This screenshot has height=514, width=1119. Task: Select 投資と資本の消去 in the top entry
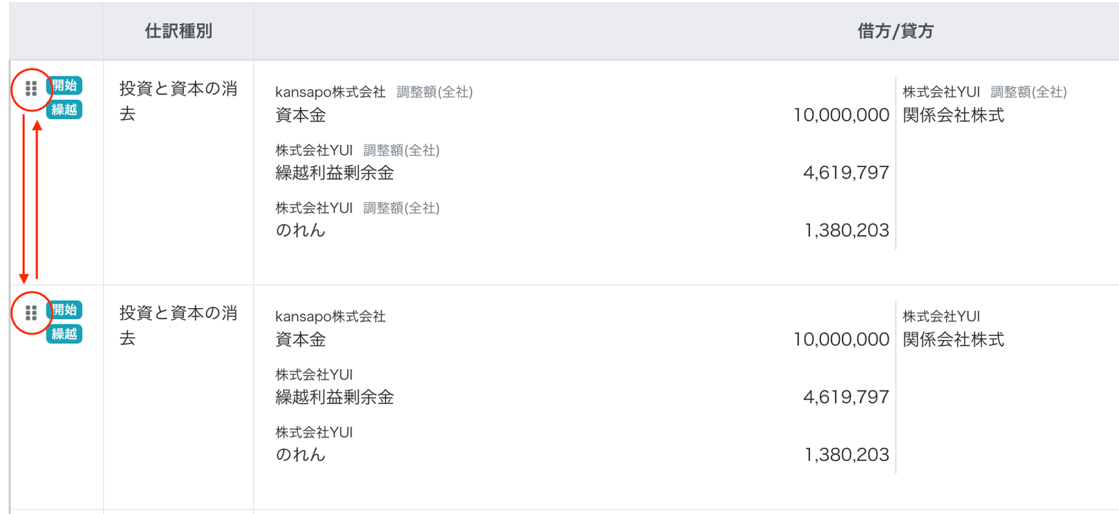[x=178, y=101]
